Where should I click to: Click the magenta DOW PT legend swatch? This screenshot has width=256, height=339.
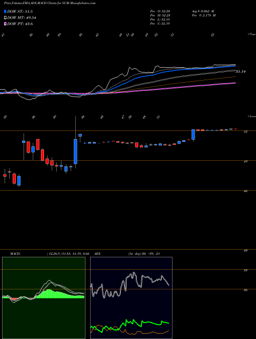[x=5, y=24]
